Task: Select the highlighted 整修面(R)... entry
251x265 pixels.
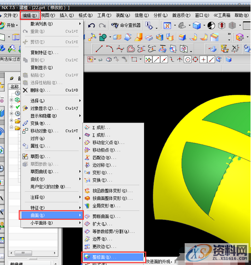Action: pos(113,257)
